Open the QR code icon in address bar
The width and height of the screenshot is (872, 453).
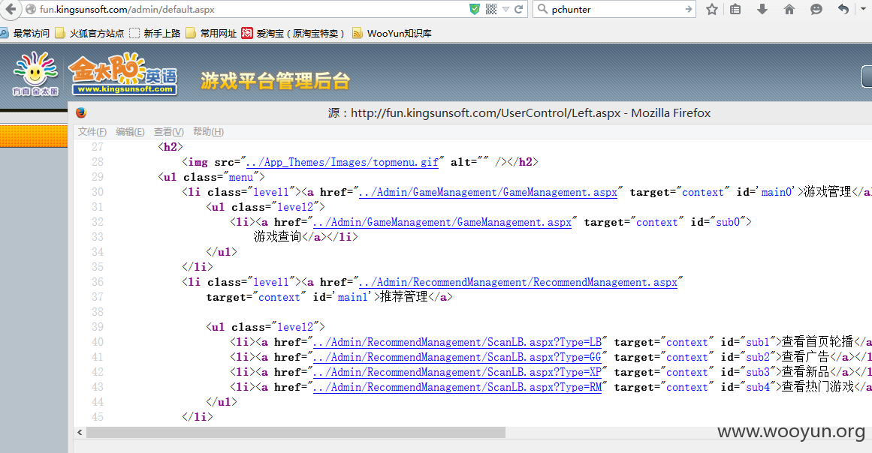point(491,9)
